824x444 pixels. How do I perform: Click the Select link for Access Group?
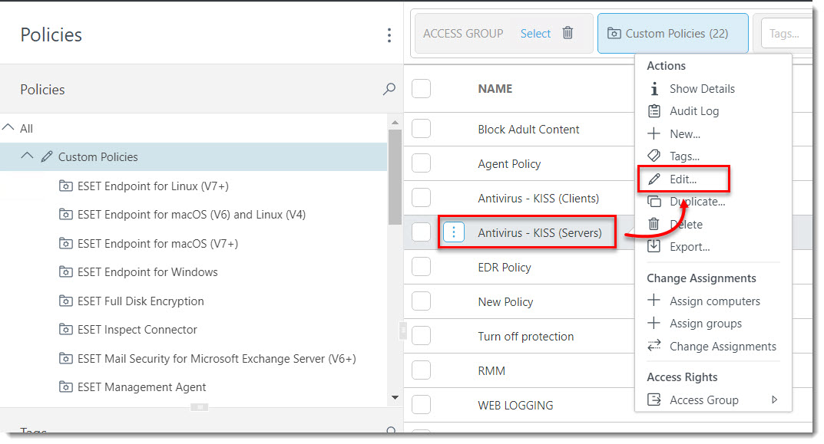click(535, 33)
